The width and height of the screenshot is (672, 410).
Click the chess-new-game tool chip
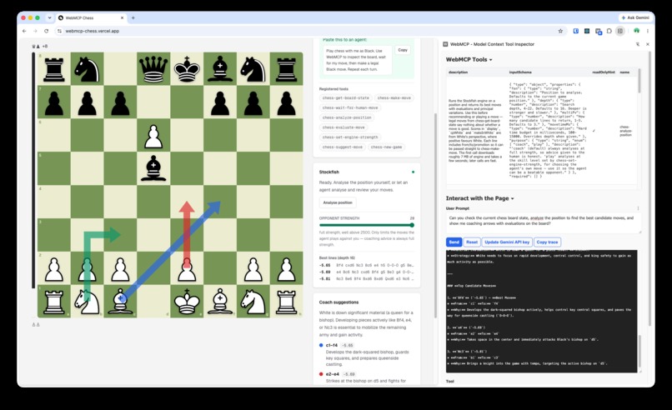click(x=386, y=147)
